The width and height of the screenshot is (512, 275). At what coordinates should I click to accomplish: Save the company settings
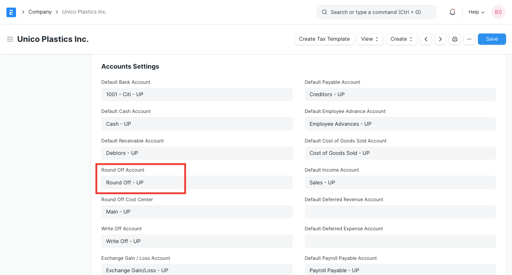[x=492, y=39]
